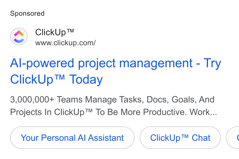Click the ad description starting with 3,000,000+ Teams
239x159 pixels.
pyautogui.click(x=114, y=106)
